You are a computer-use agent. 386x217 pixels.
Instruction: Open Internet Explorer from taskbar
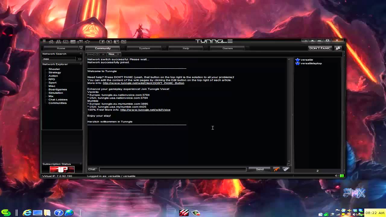point(27,213)
